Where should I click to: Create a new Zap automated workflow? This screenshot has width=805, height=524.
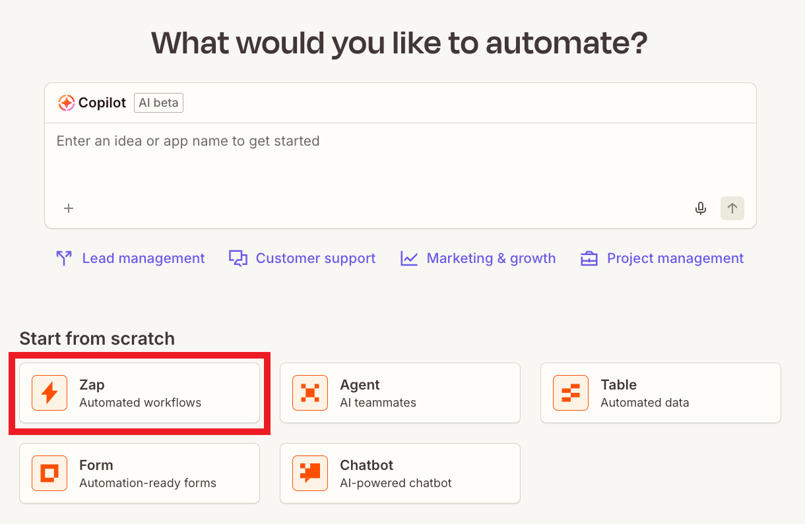click(139, 393)
